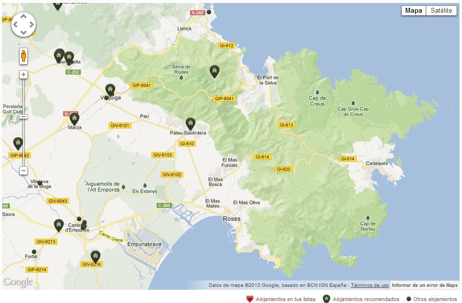Select the Mapa view tab
The height and width of the screenshot is (303, 462).
coord(413,11)
